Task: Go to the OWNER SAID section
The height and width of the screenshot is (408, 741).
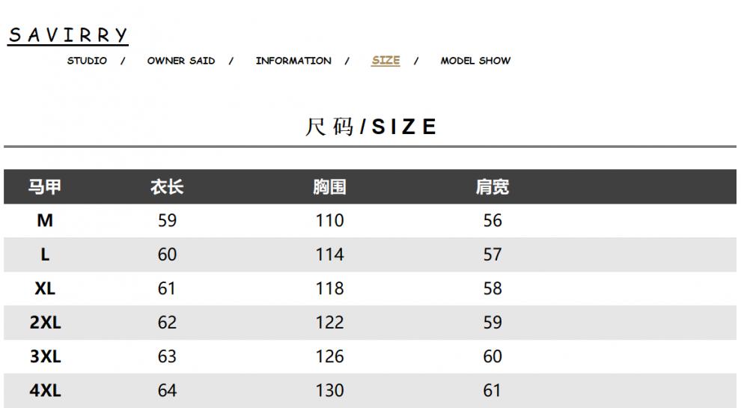Action: [x=181, y=61]
